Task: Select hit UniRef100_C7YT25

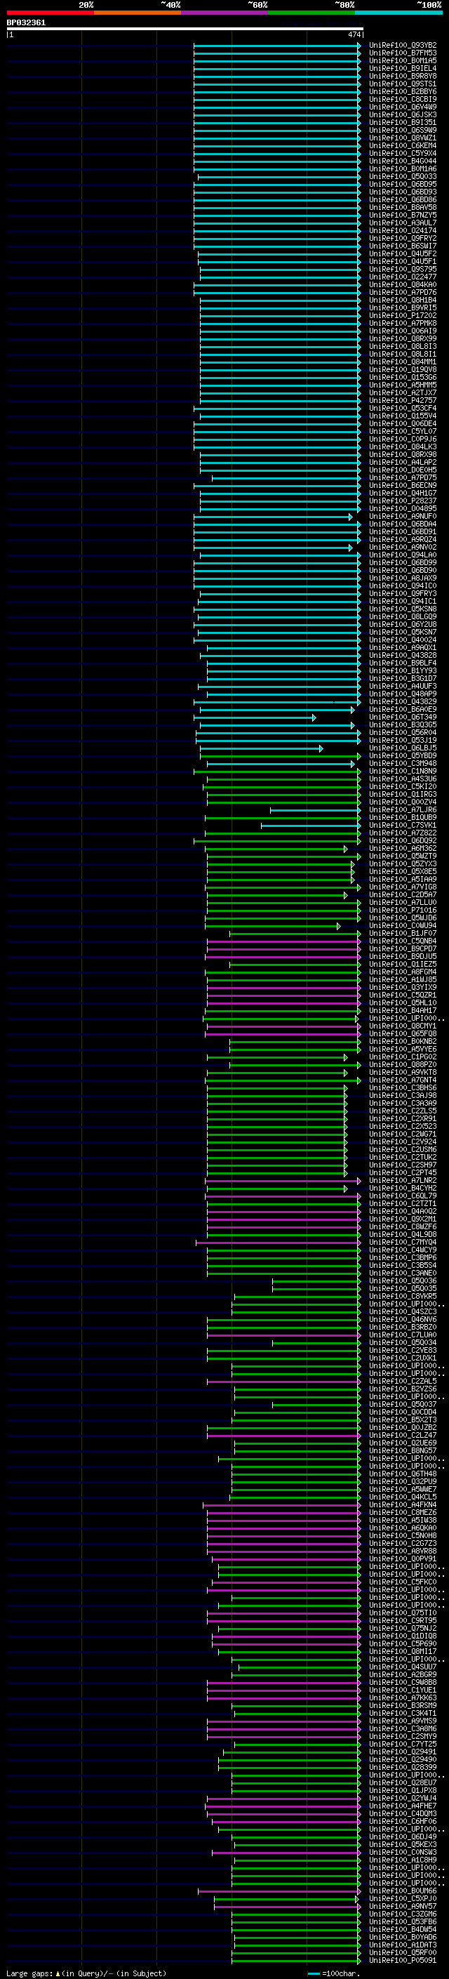Action: tap(402, 1744)
